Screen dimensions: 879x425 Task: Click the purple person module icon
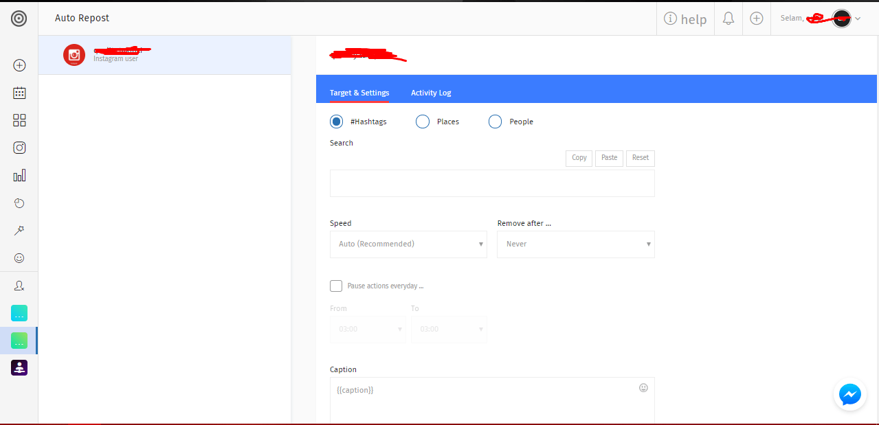point(19,368)
